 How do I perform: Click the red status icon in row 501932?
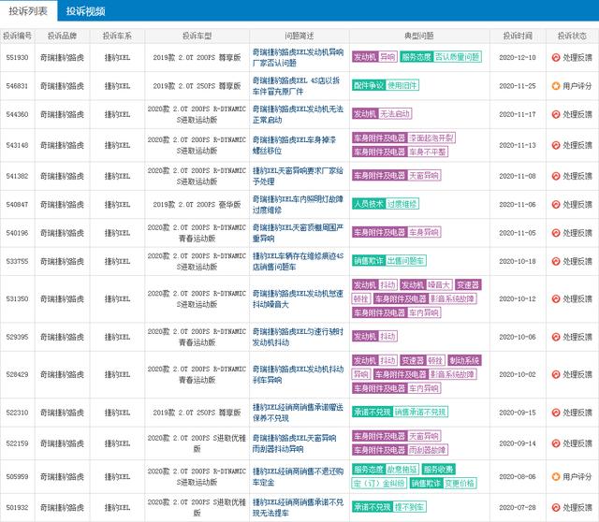tap(556, 508)
